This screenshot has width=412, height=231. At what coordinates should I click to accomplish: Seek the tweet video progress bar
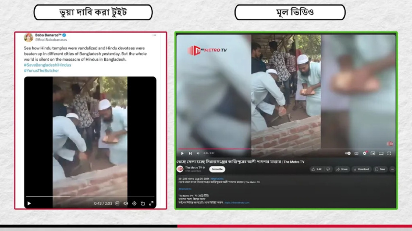[90, 196]
